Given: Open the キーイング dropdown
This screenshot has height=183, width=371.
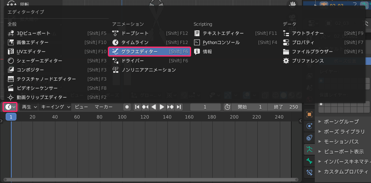Looking at the screenshot, I should (x=55, y=107).
